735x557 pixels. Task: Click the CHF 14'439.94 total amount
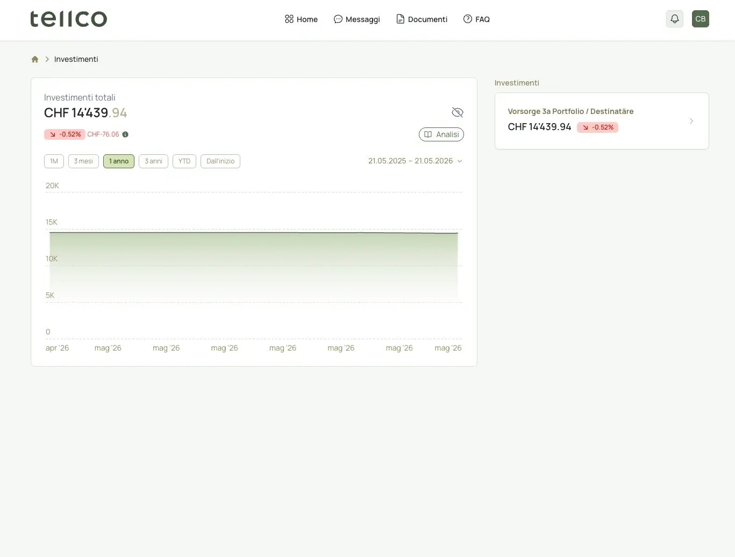(85, 113)
